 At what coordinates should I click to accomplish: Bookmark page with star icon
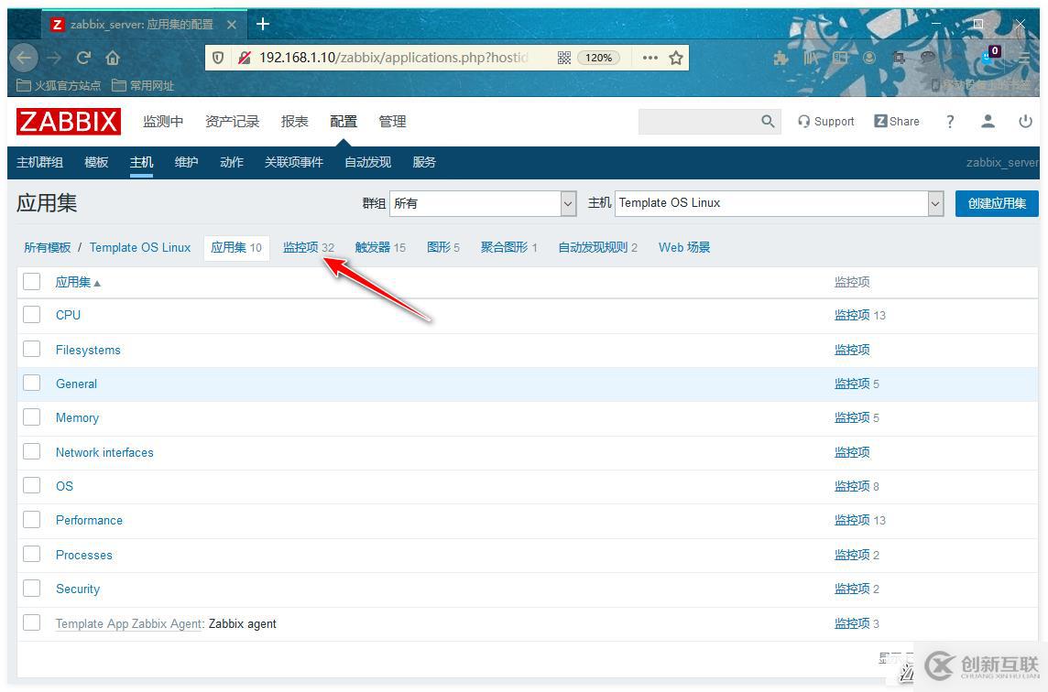(x=676, y=58)
